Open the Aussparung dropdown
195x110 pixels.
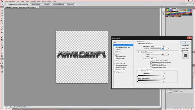pos(153,59)
